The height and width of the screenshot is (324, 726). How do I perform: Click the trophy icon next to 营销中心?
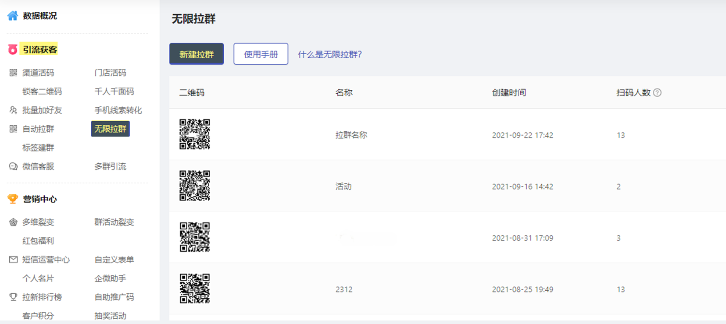coord(13,199)
